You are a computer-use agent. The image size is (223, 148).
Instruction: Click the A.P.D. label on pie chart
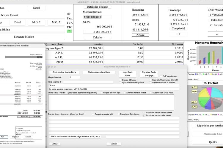[x=194, y=102]
